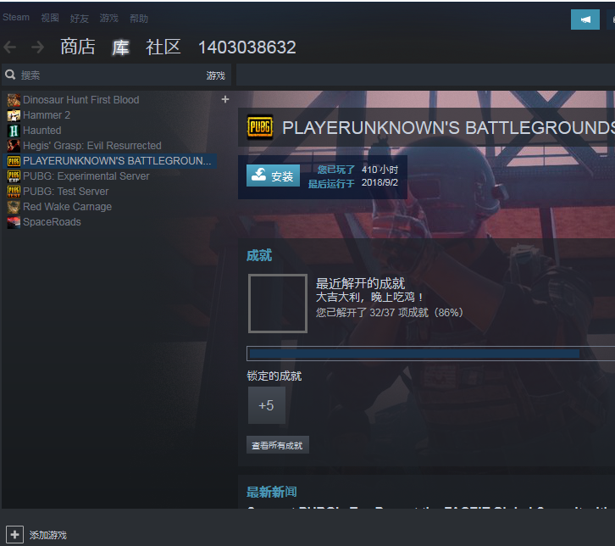The height and width of the screenshot is (546, 615).
Task: Open the 帮助 menu
Action: click(x=139, y=19)
